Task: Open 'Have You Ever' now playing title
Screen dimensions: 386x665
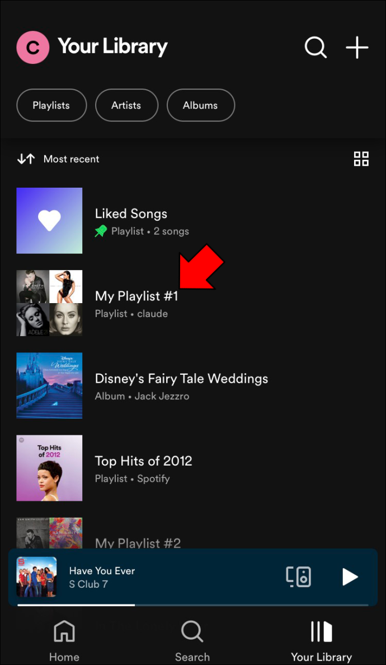Action: point(102,571)
